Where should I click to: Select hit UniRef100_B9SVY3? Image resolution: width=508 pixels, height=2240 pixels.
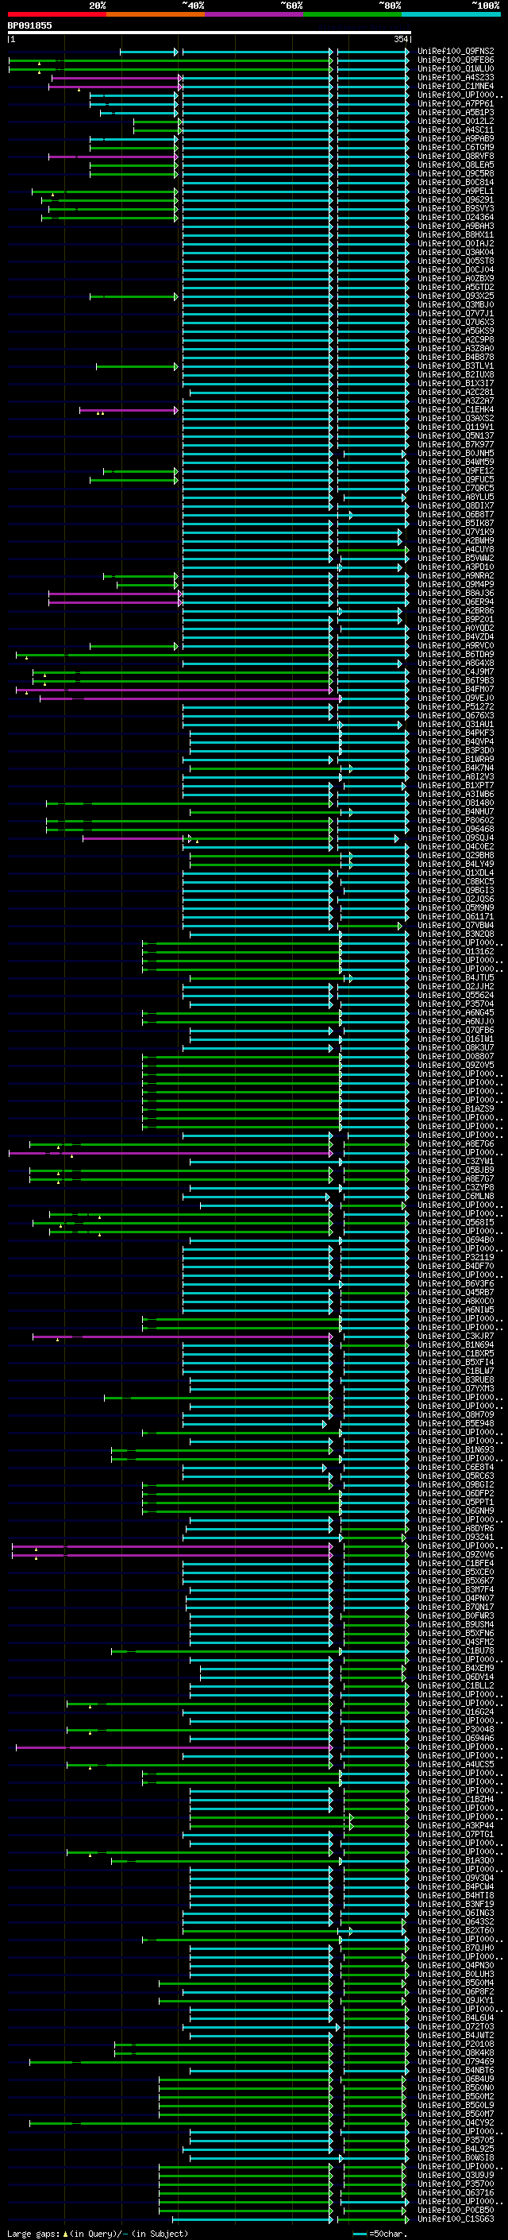pyautogui.click(x=455, y=209)
